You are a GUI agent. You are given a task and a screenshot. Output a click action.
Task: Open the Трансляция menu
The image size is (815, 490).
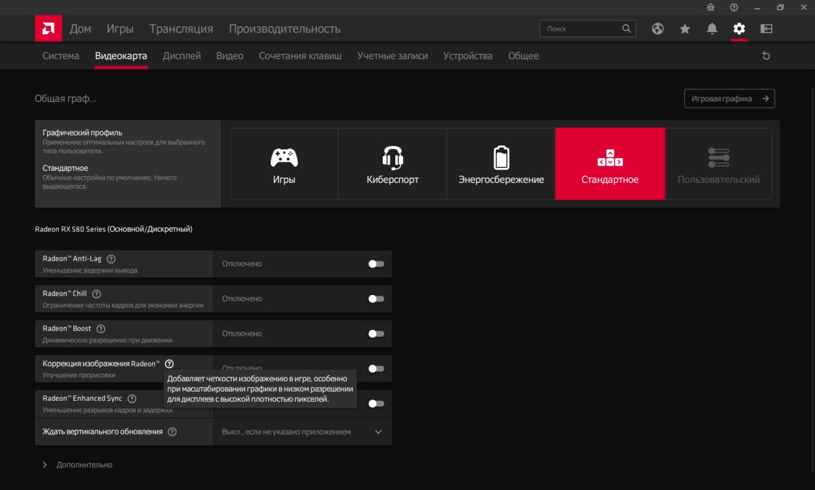(x=181, y=29)
